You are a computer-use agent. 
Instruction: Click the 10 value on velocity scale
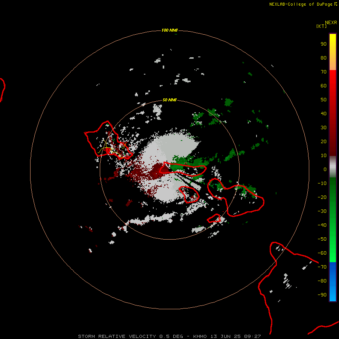(324, 156)
